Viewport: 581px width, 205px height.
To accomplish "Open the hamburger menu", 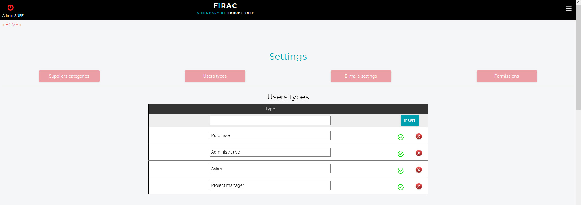I will tap(569, 9).
